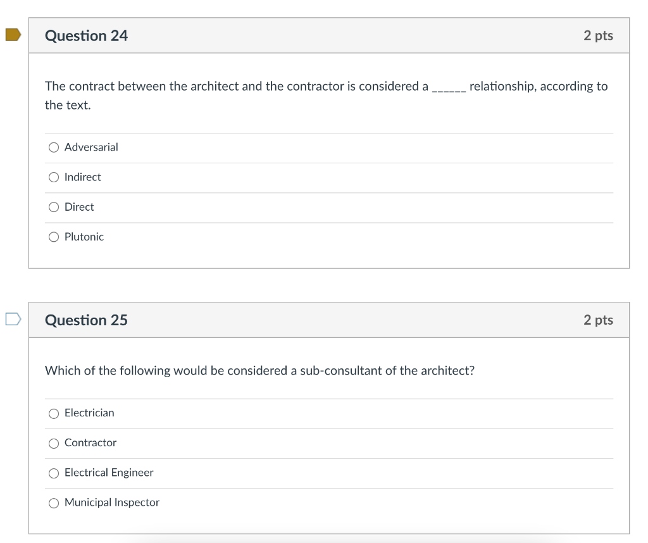
Task: Choose Direct as the answer
Action: click(x=54, y=206)
